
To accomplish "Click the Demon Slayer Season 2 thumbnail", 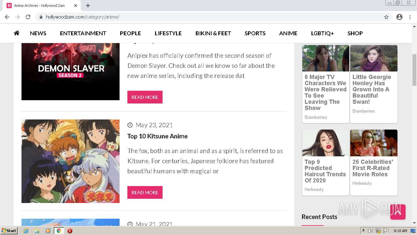I will click(70, 71).
